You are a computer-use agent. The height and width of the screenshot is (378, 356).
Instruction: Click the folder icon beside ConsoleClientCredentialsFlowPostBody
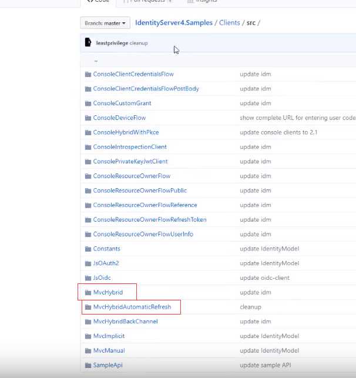click(88, 89)
